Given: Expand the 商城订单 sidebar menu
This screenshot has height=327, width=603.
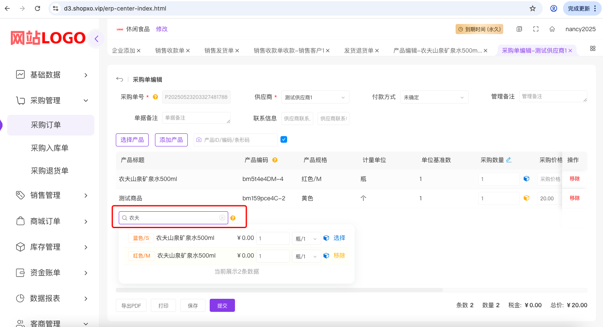Looking at the screenshot, I should coord(52,221).
